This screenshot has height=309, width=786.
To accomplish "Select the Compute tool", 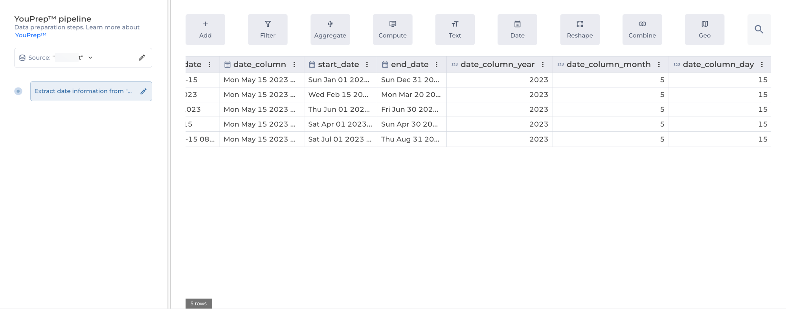I will [392, 29].
